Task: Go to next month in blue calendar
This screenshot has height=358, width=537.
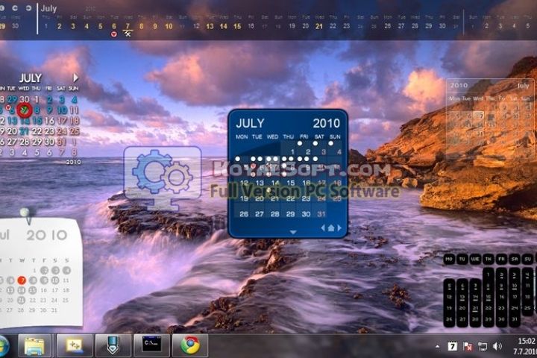Action: pyautogui.click(x=339, y=227)
